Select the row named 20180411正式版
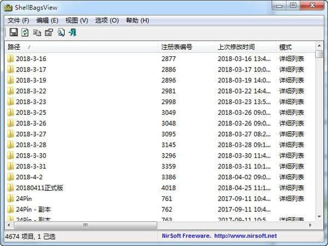 160,188
